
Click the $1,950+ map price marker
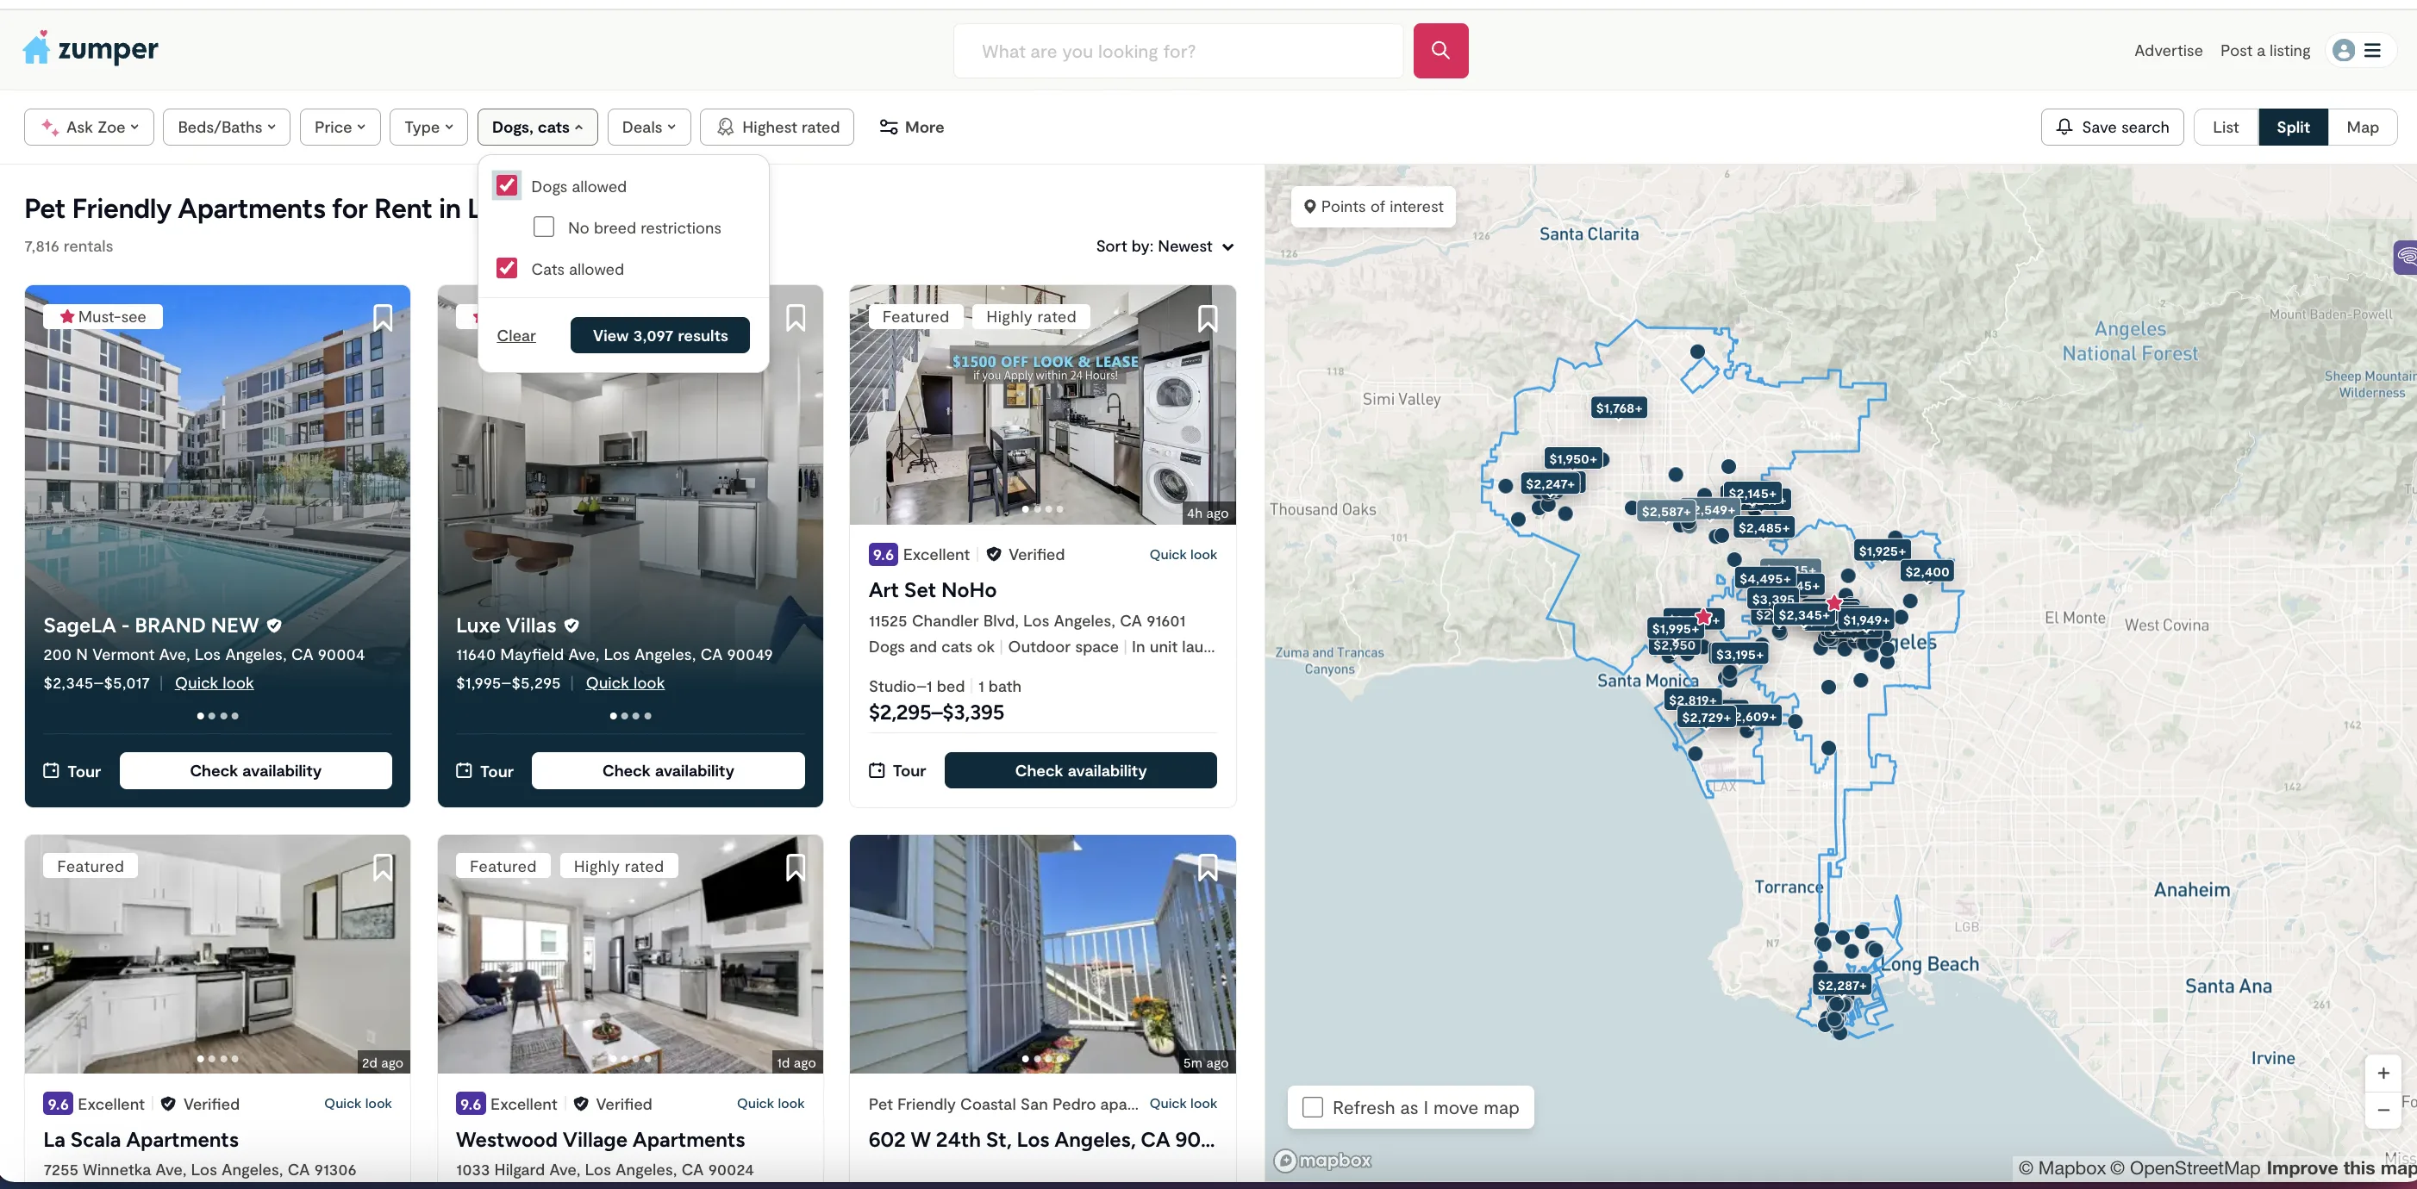click(1572, 458)
